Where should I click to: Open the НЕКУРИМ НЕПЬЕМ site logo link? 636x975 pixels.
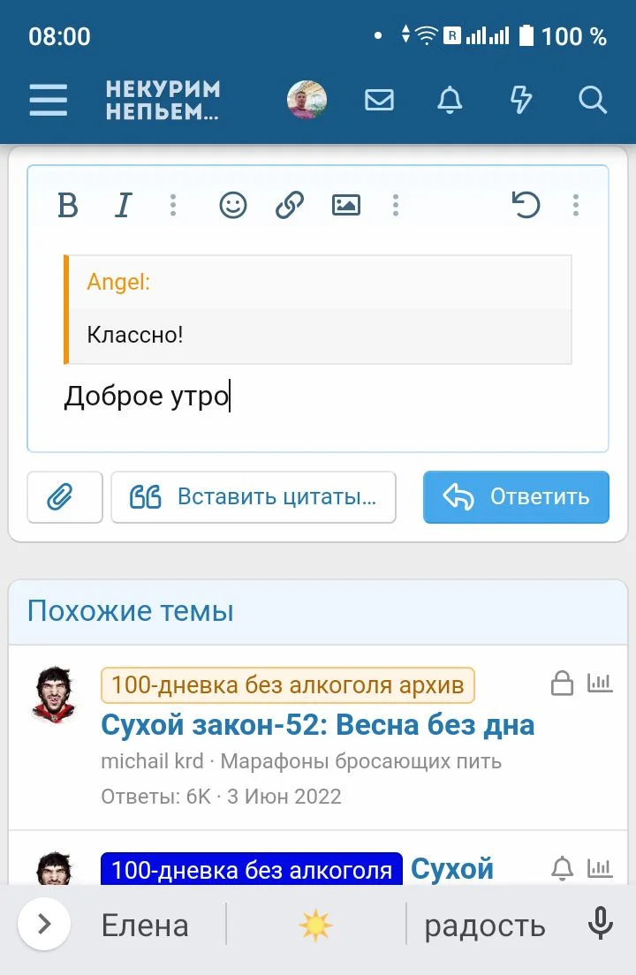click(163, 100)
